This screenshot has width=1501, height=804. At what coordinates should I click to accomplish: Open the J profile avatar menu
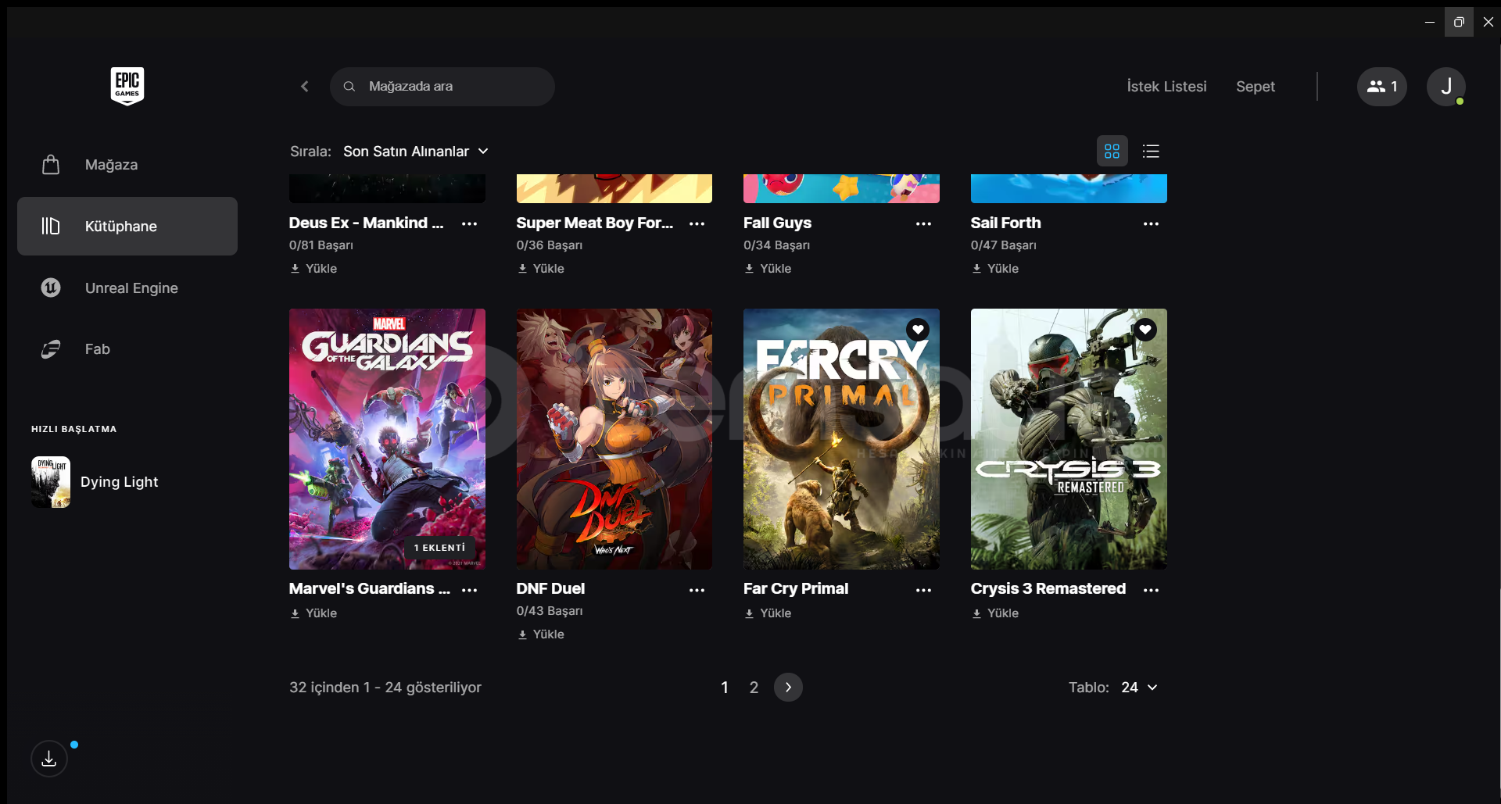pyautogui.click(x=1446, y=87)
